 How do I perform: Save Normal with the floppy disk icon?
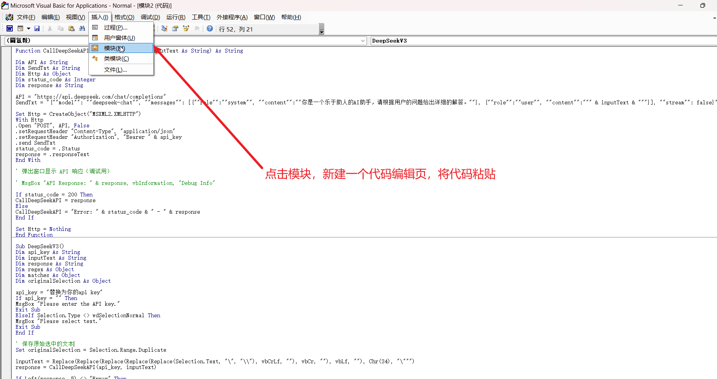coord(37,28)
